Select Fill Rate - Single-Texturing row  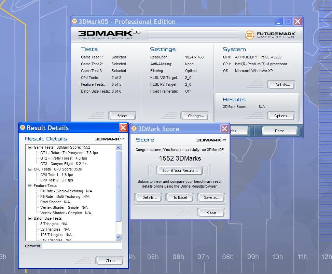point(66,191)
